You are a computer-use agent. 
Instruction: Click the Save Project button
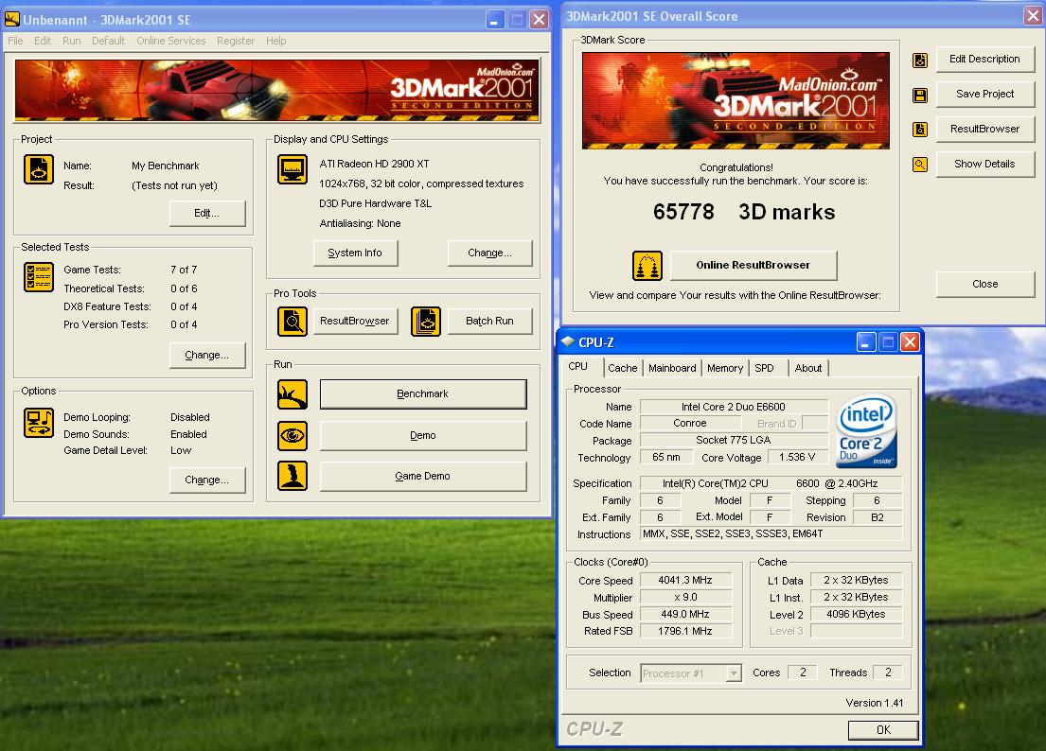pos(984,95)
